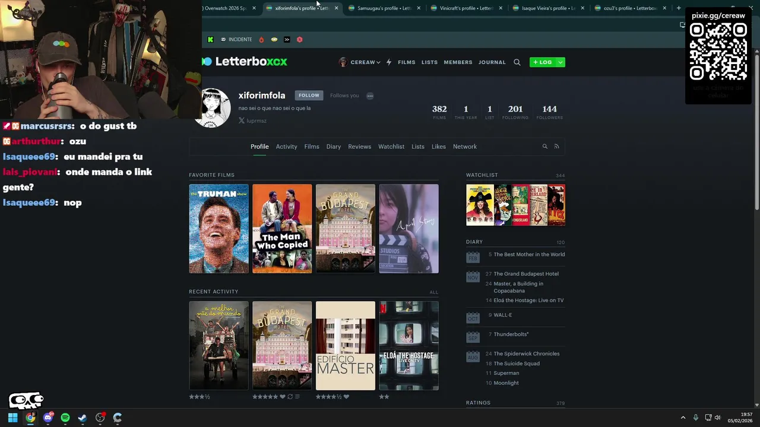Open WALL-E diary entry
760x427 pixels.
[x=502, y=315]
